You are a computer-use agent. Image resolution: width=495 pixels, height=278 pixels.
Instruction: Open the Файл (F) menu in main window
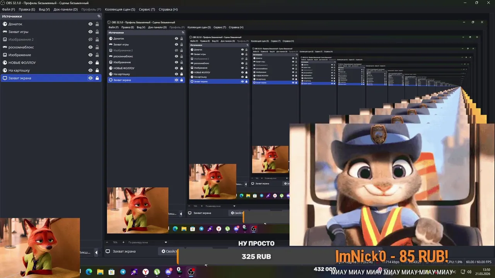coord(9,9)
